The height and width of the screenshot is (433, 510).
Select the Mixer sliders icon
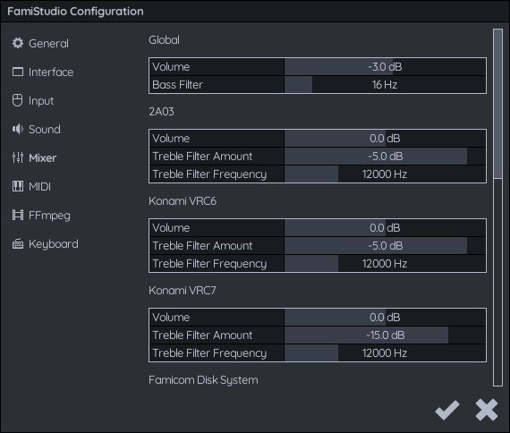[18, 157]
